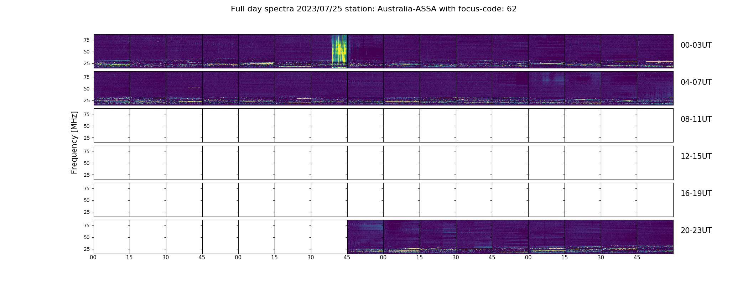748x285 pixels.
Task: Click the first 00 tick label on the time axis
Action: click(93, 258)
